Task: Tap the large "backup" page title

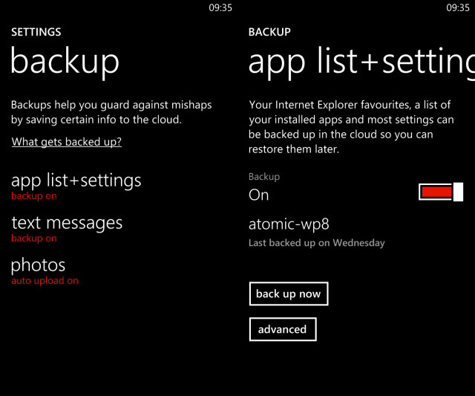Action: pyautogui.click(x=65, y=62)
